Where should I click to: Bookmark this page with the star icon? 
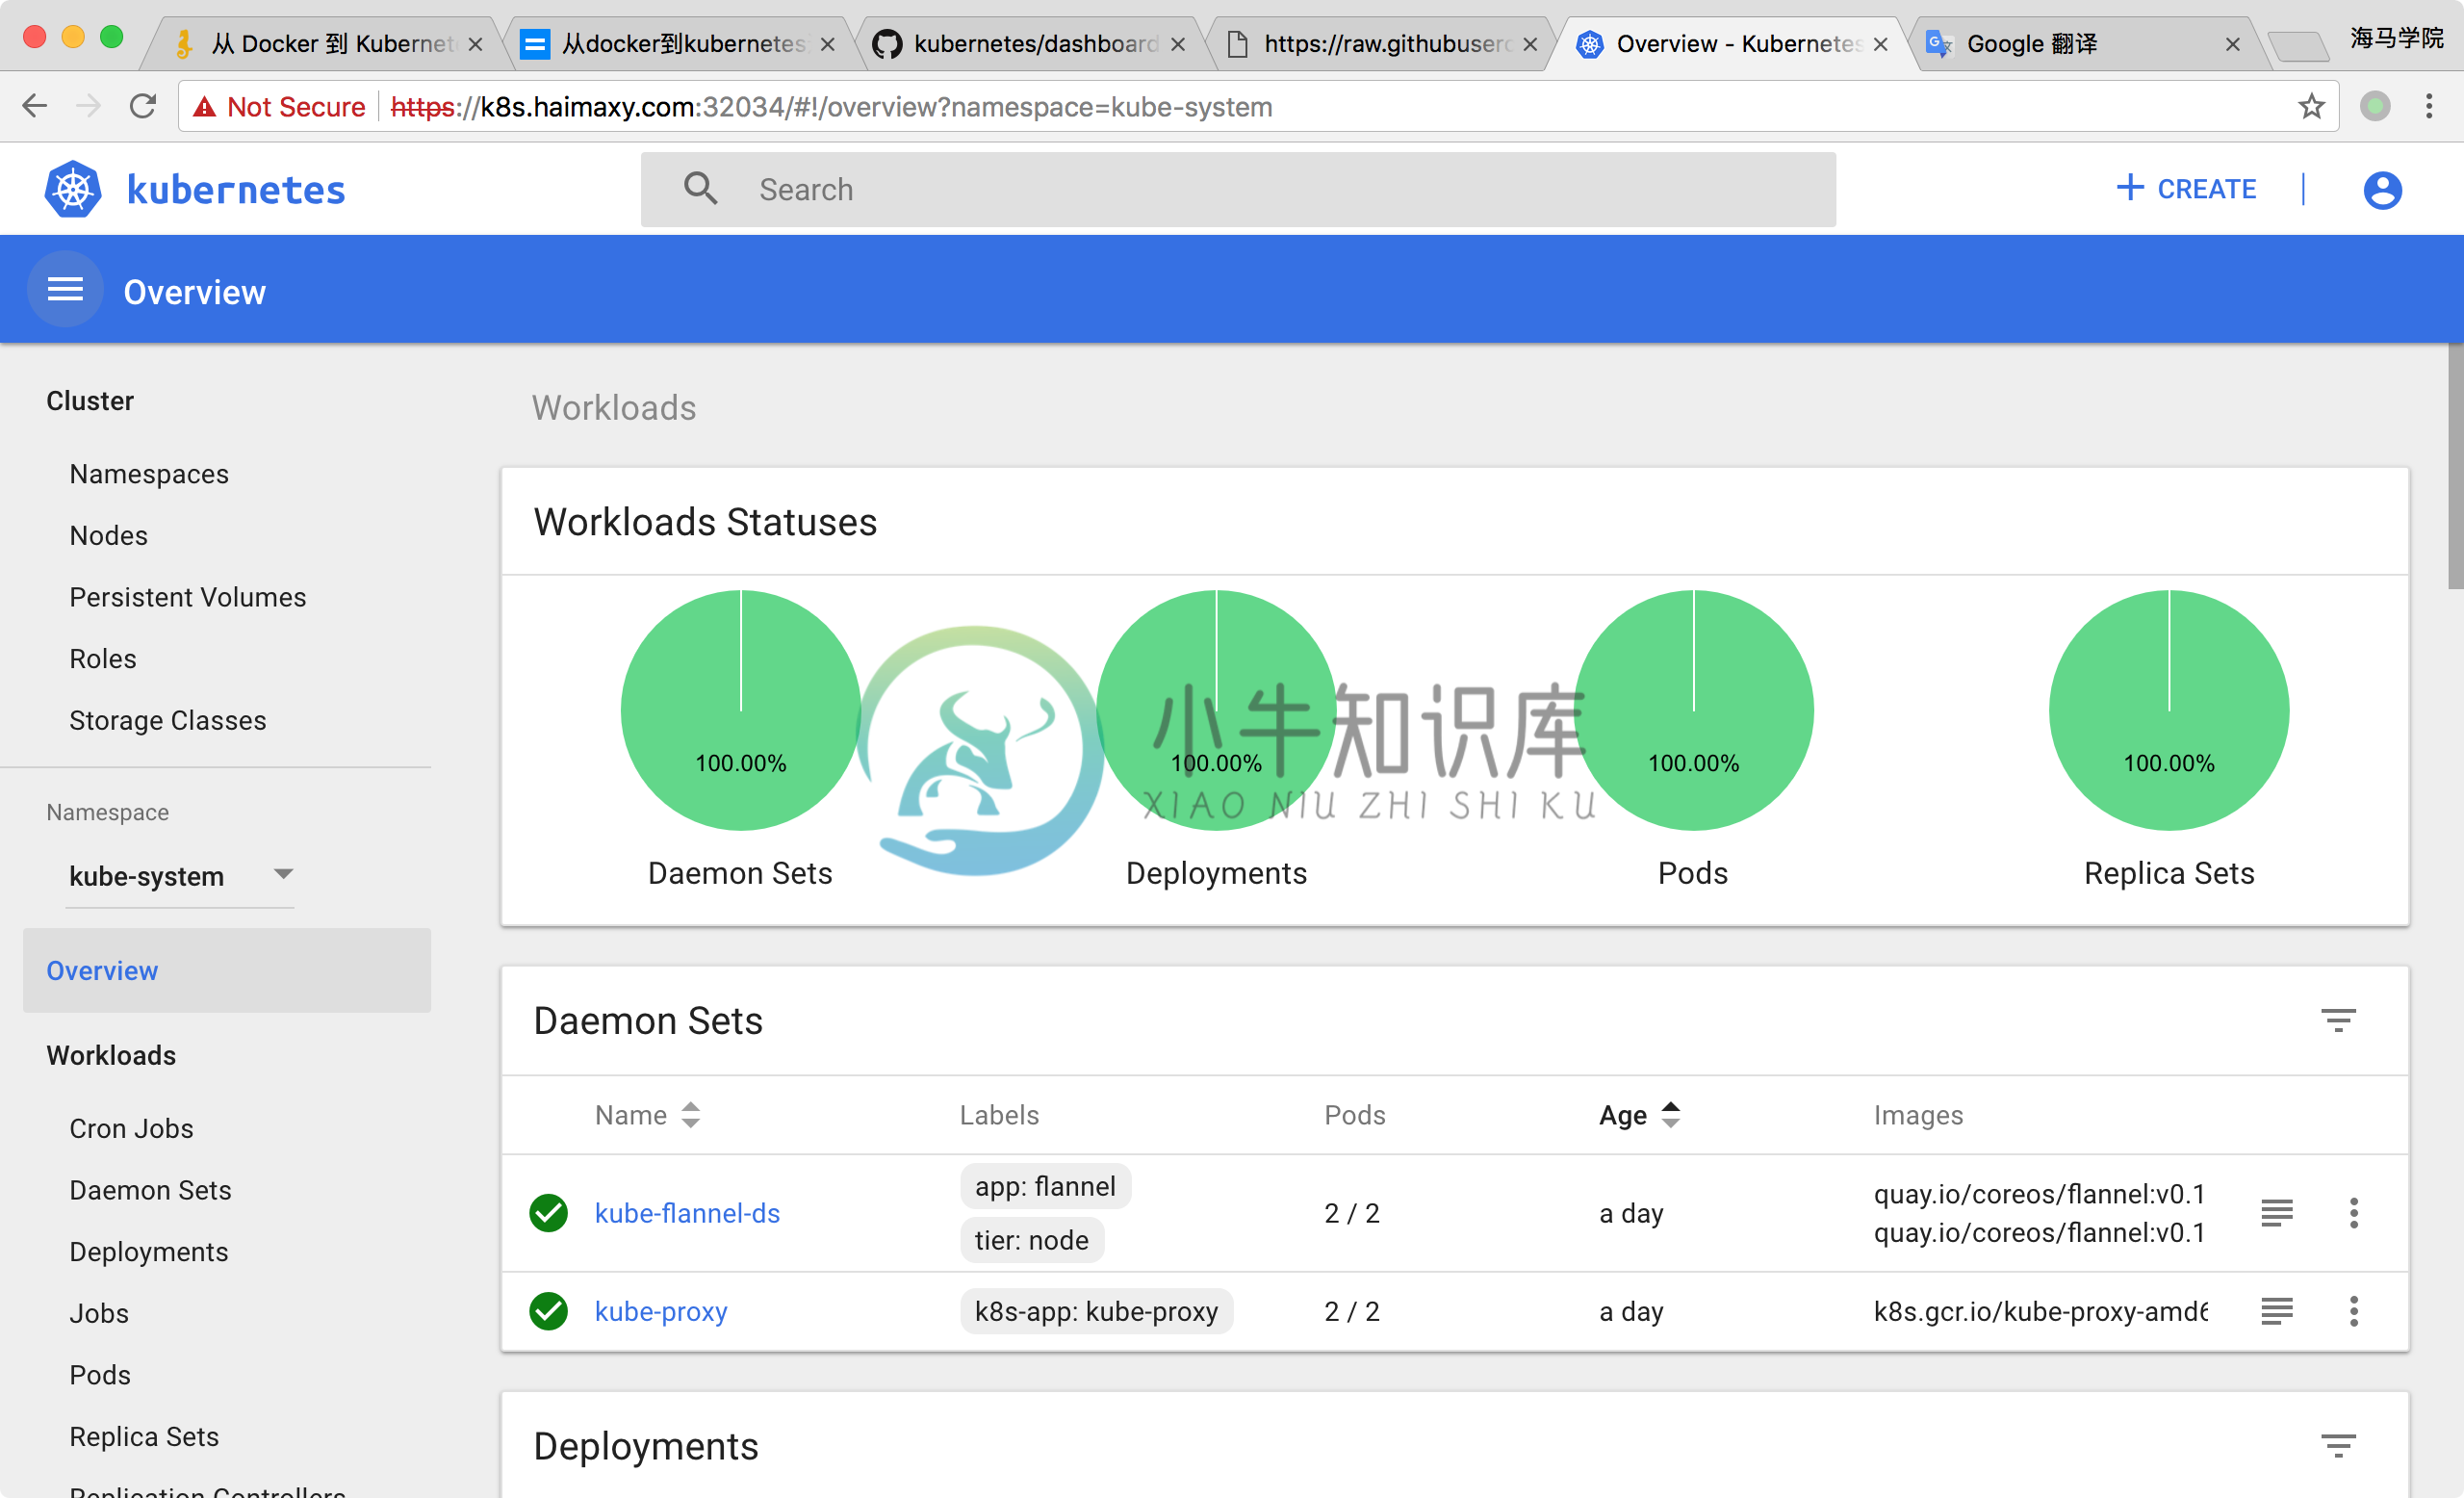(2310, 106)
